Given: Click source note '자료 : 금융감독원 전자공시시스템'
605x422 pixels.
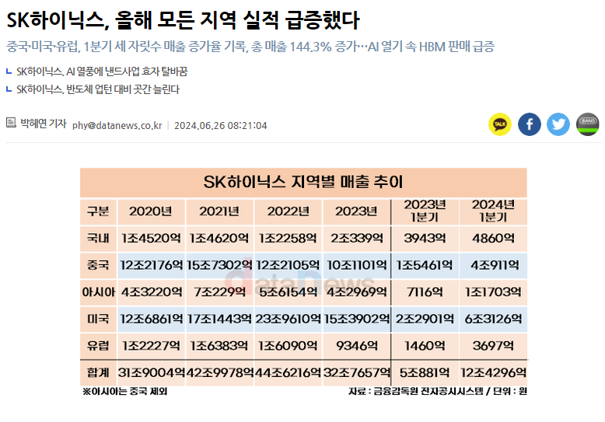Looking at the screenshot, I should (415, 392).
